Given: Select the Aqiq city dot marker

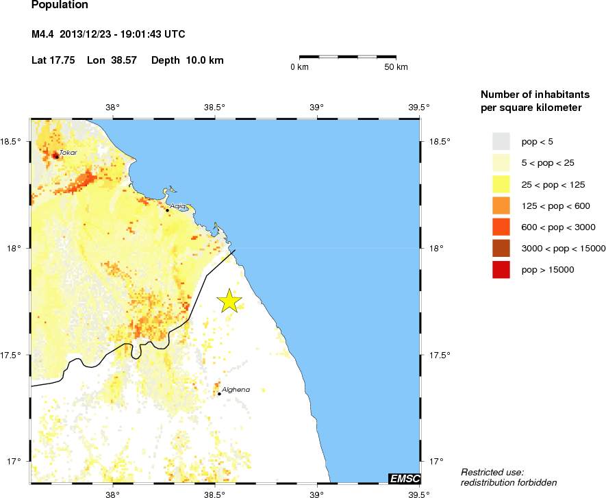Looking at the screenshot, I should 167,210.
